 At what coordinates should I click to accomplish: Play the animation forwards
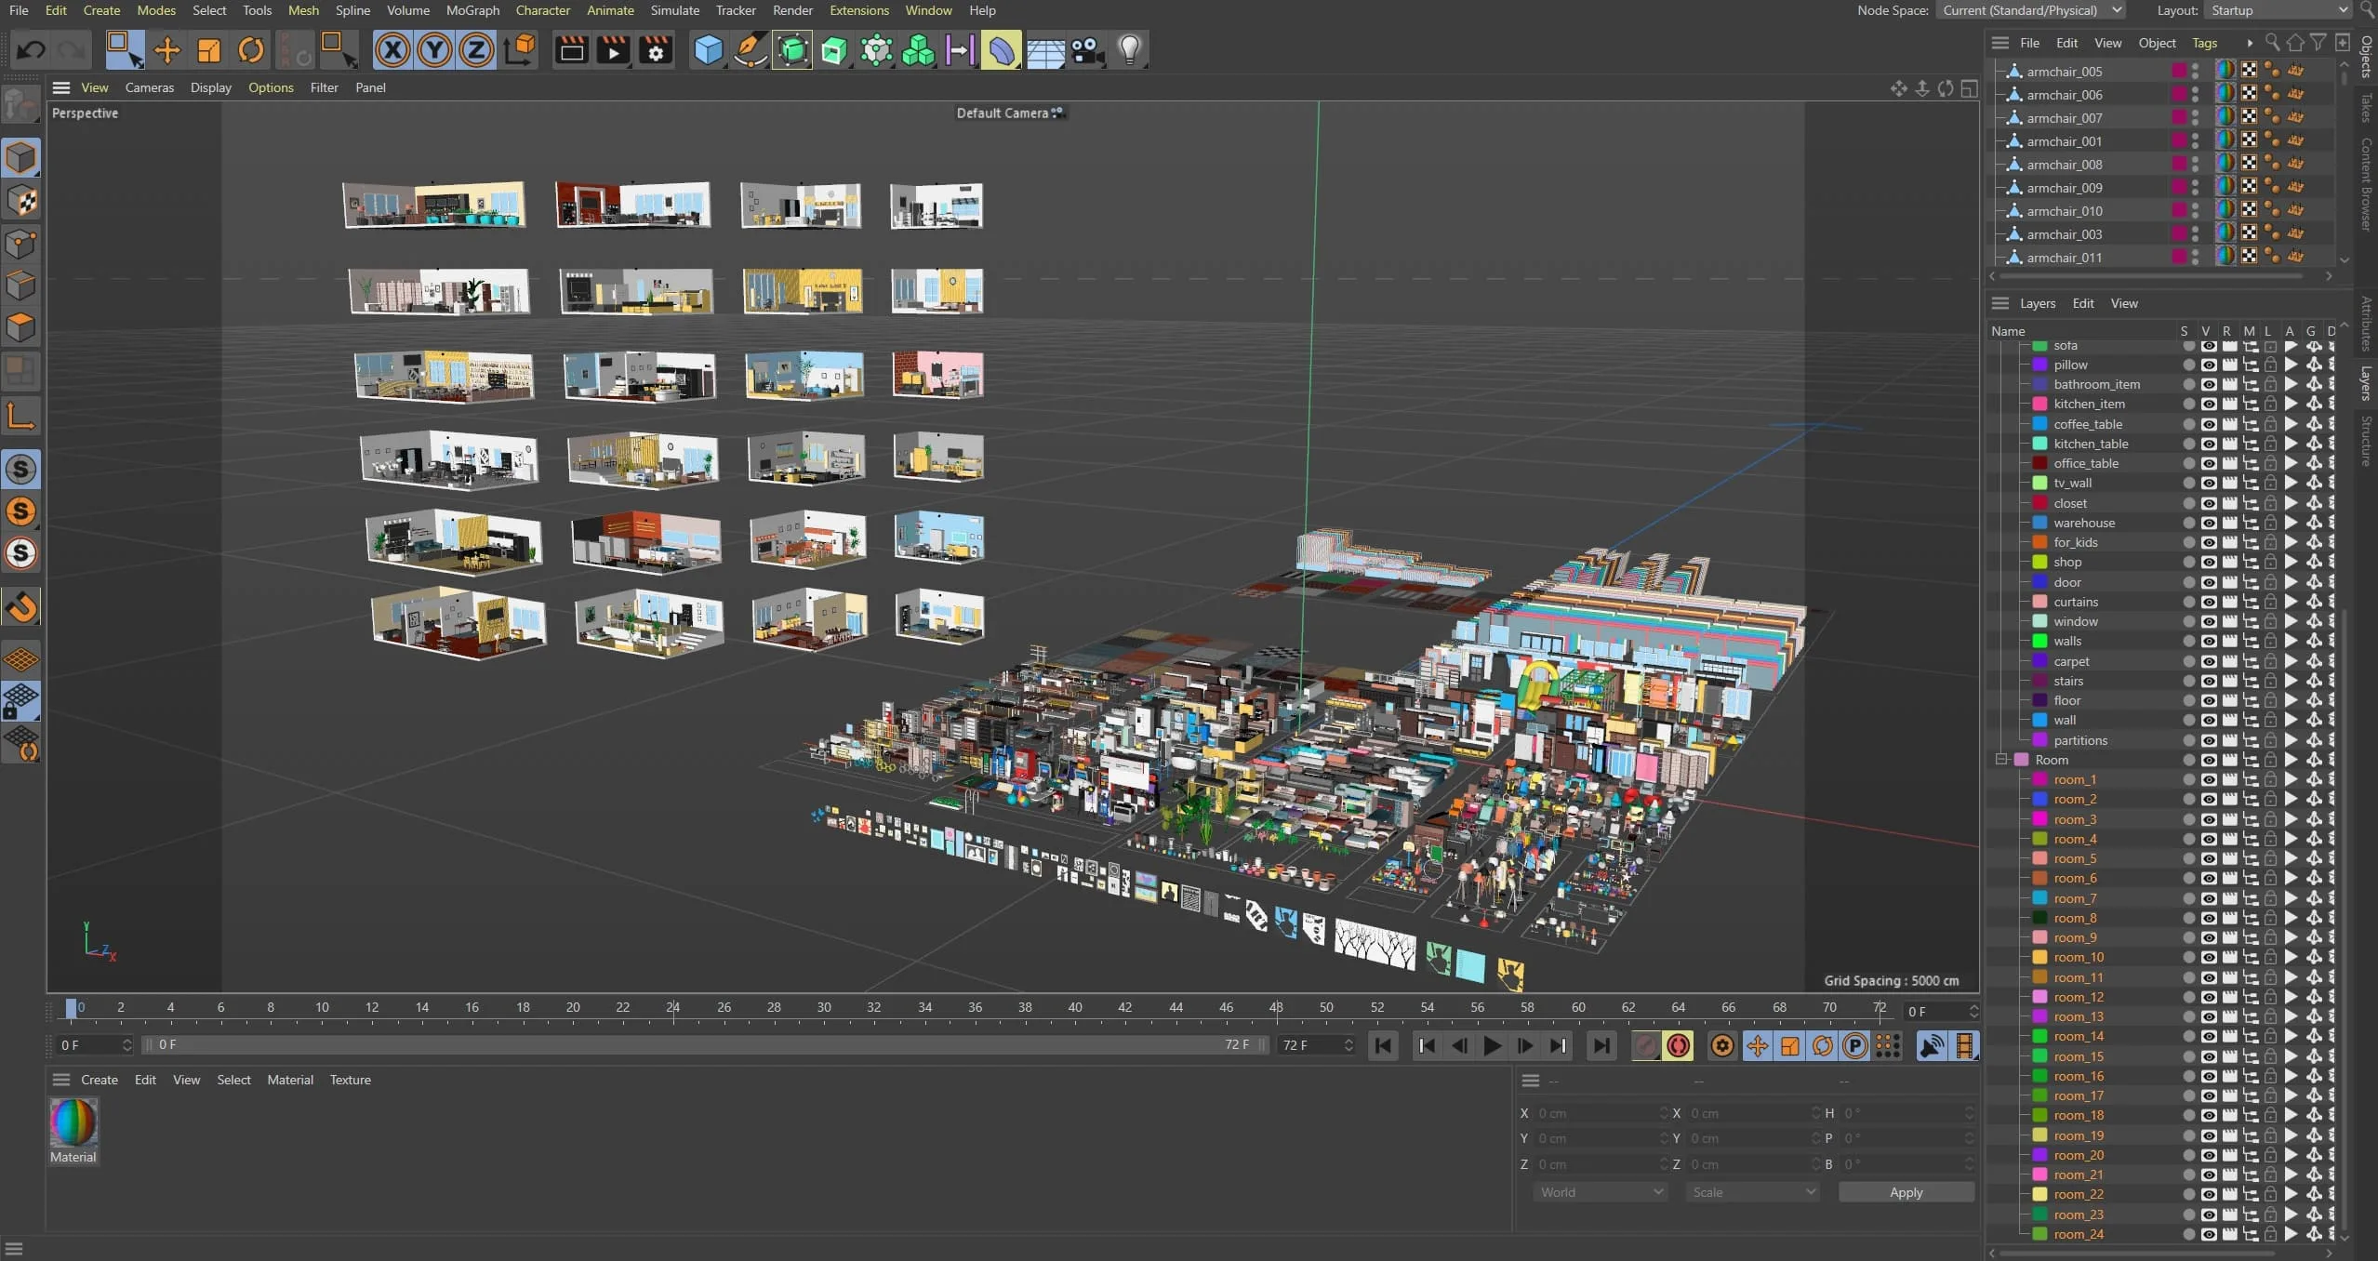[x=1492, y=1046]
